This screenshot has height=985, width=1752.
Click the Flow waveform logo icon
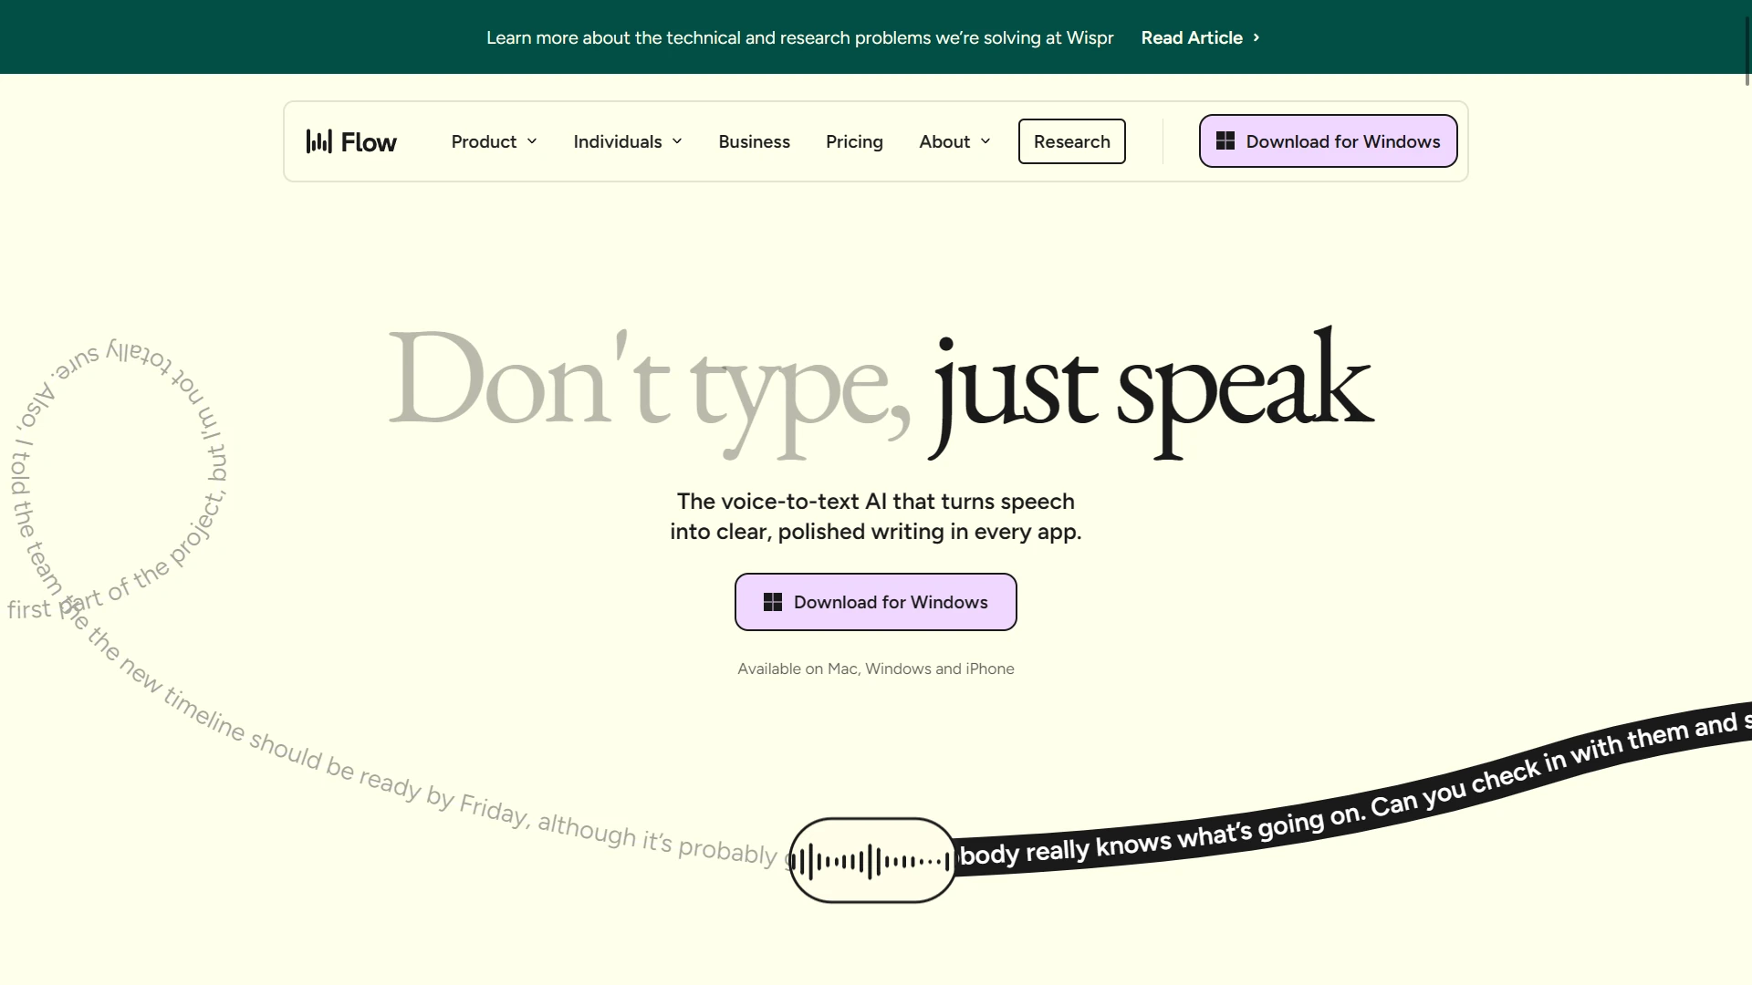coord(318,141)
